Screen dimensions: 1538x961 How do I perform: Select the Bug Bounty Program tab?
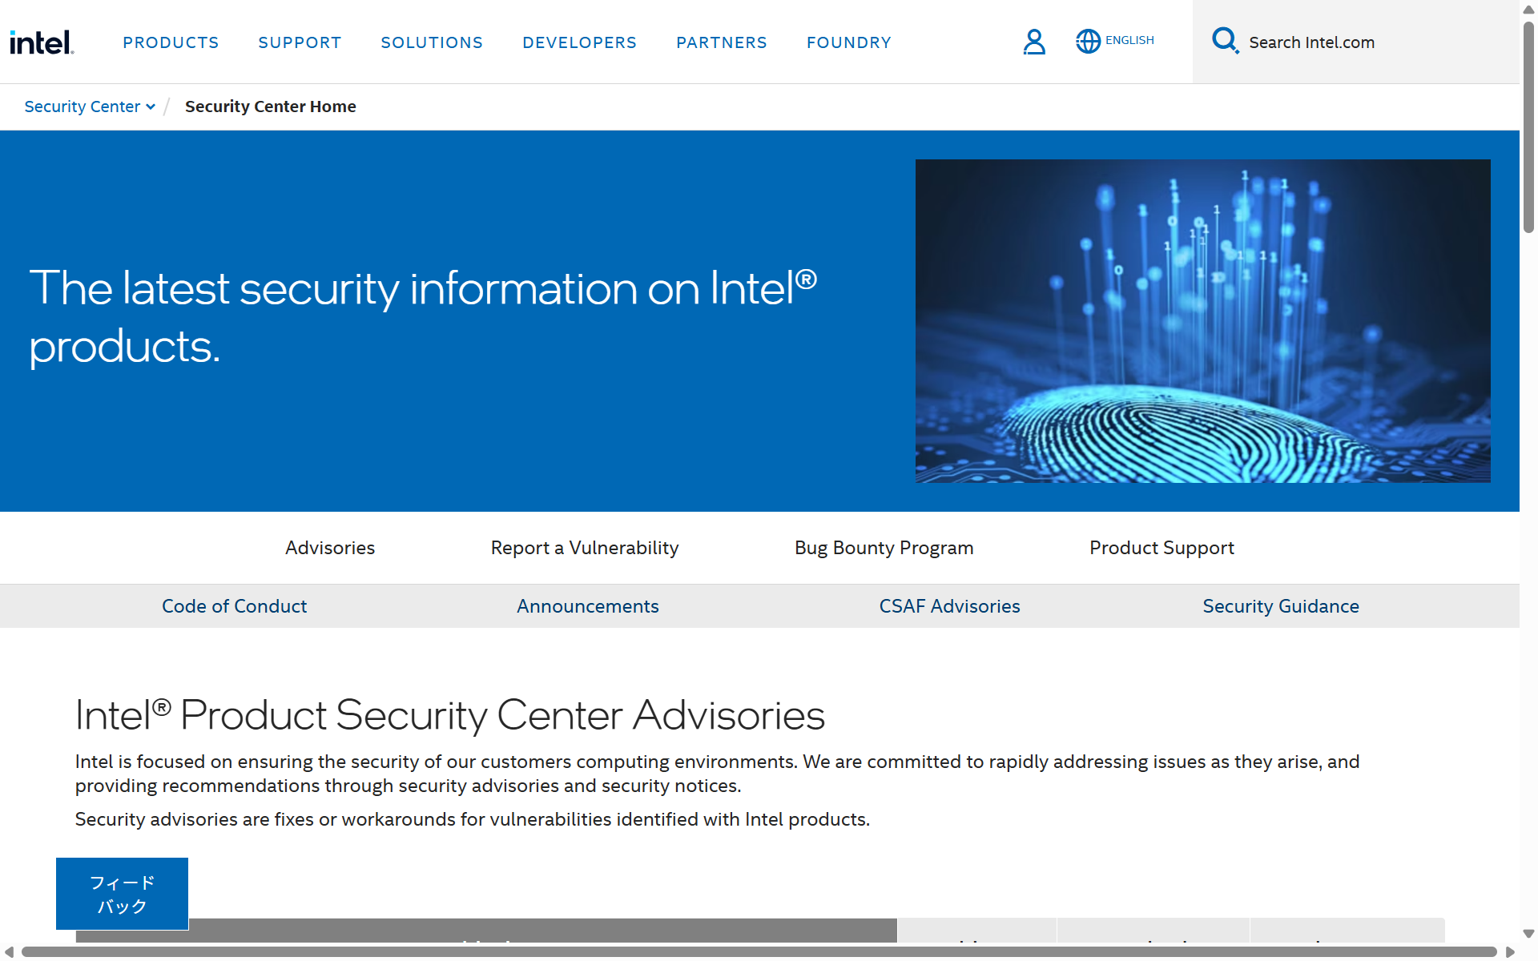(x=884, y=548)
